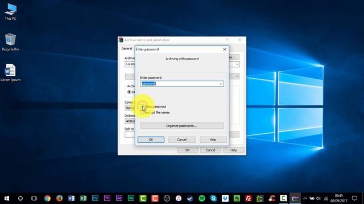Switch to the active WinRAR taskbar icon

tap(295, 198)
